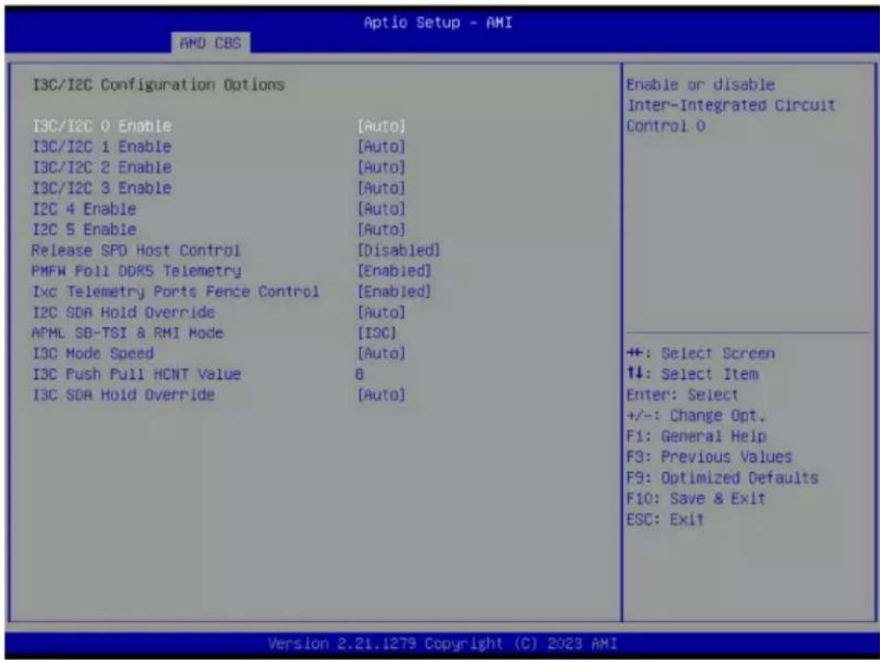Screen dimensions: 880x660
Task: Select APML SB-TSI & RMI Mode option
Action: click(127, 333)
